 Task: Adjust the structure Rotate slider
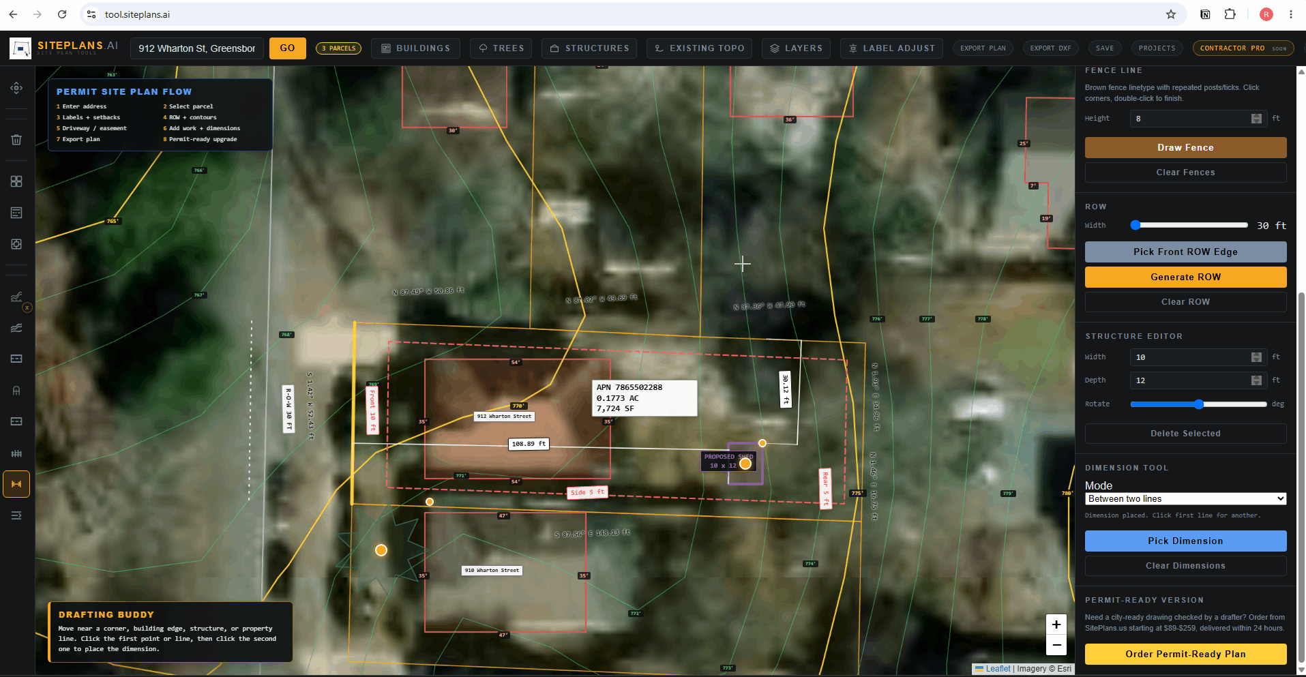pos(1198,404)
